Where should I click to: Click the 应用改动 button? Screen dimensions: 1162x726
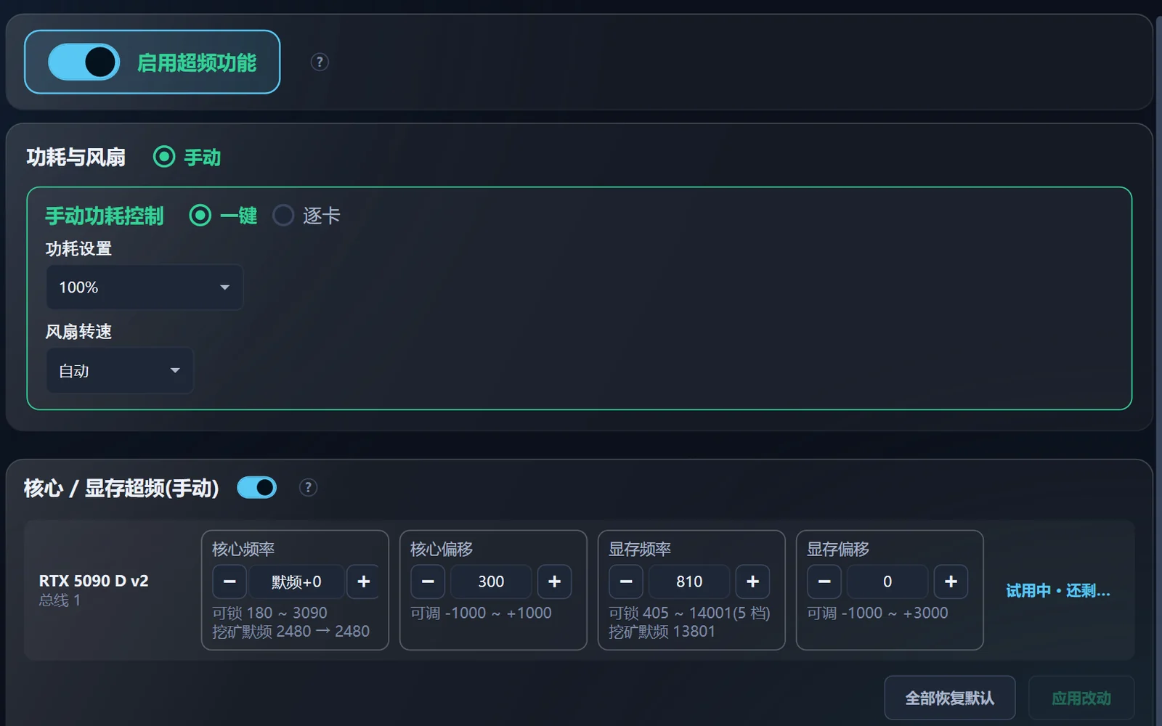(x=1081, y=698)
